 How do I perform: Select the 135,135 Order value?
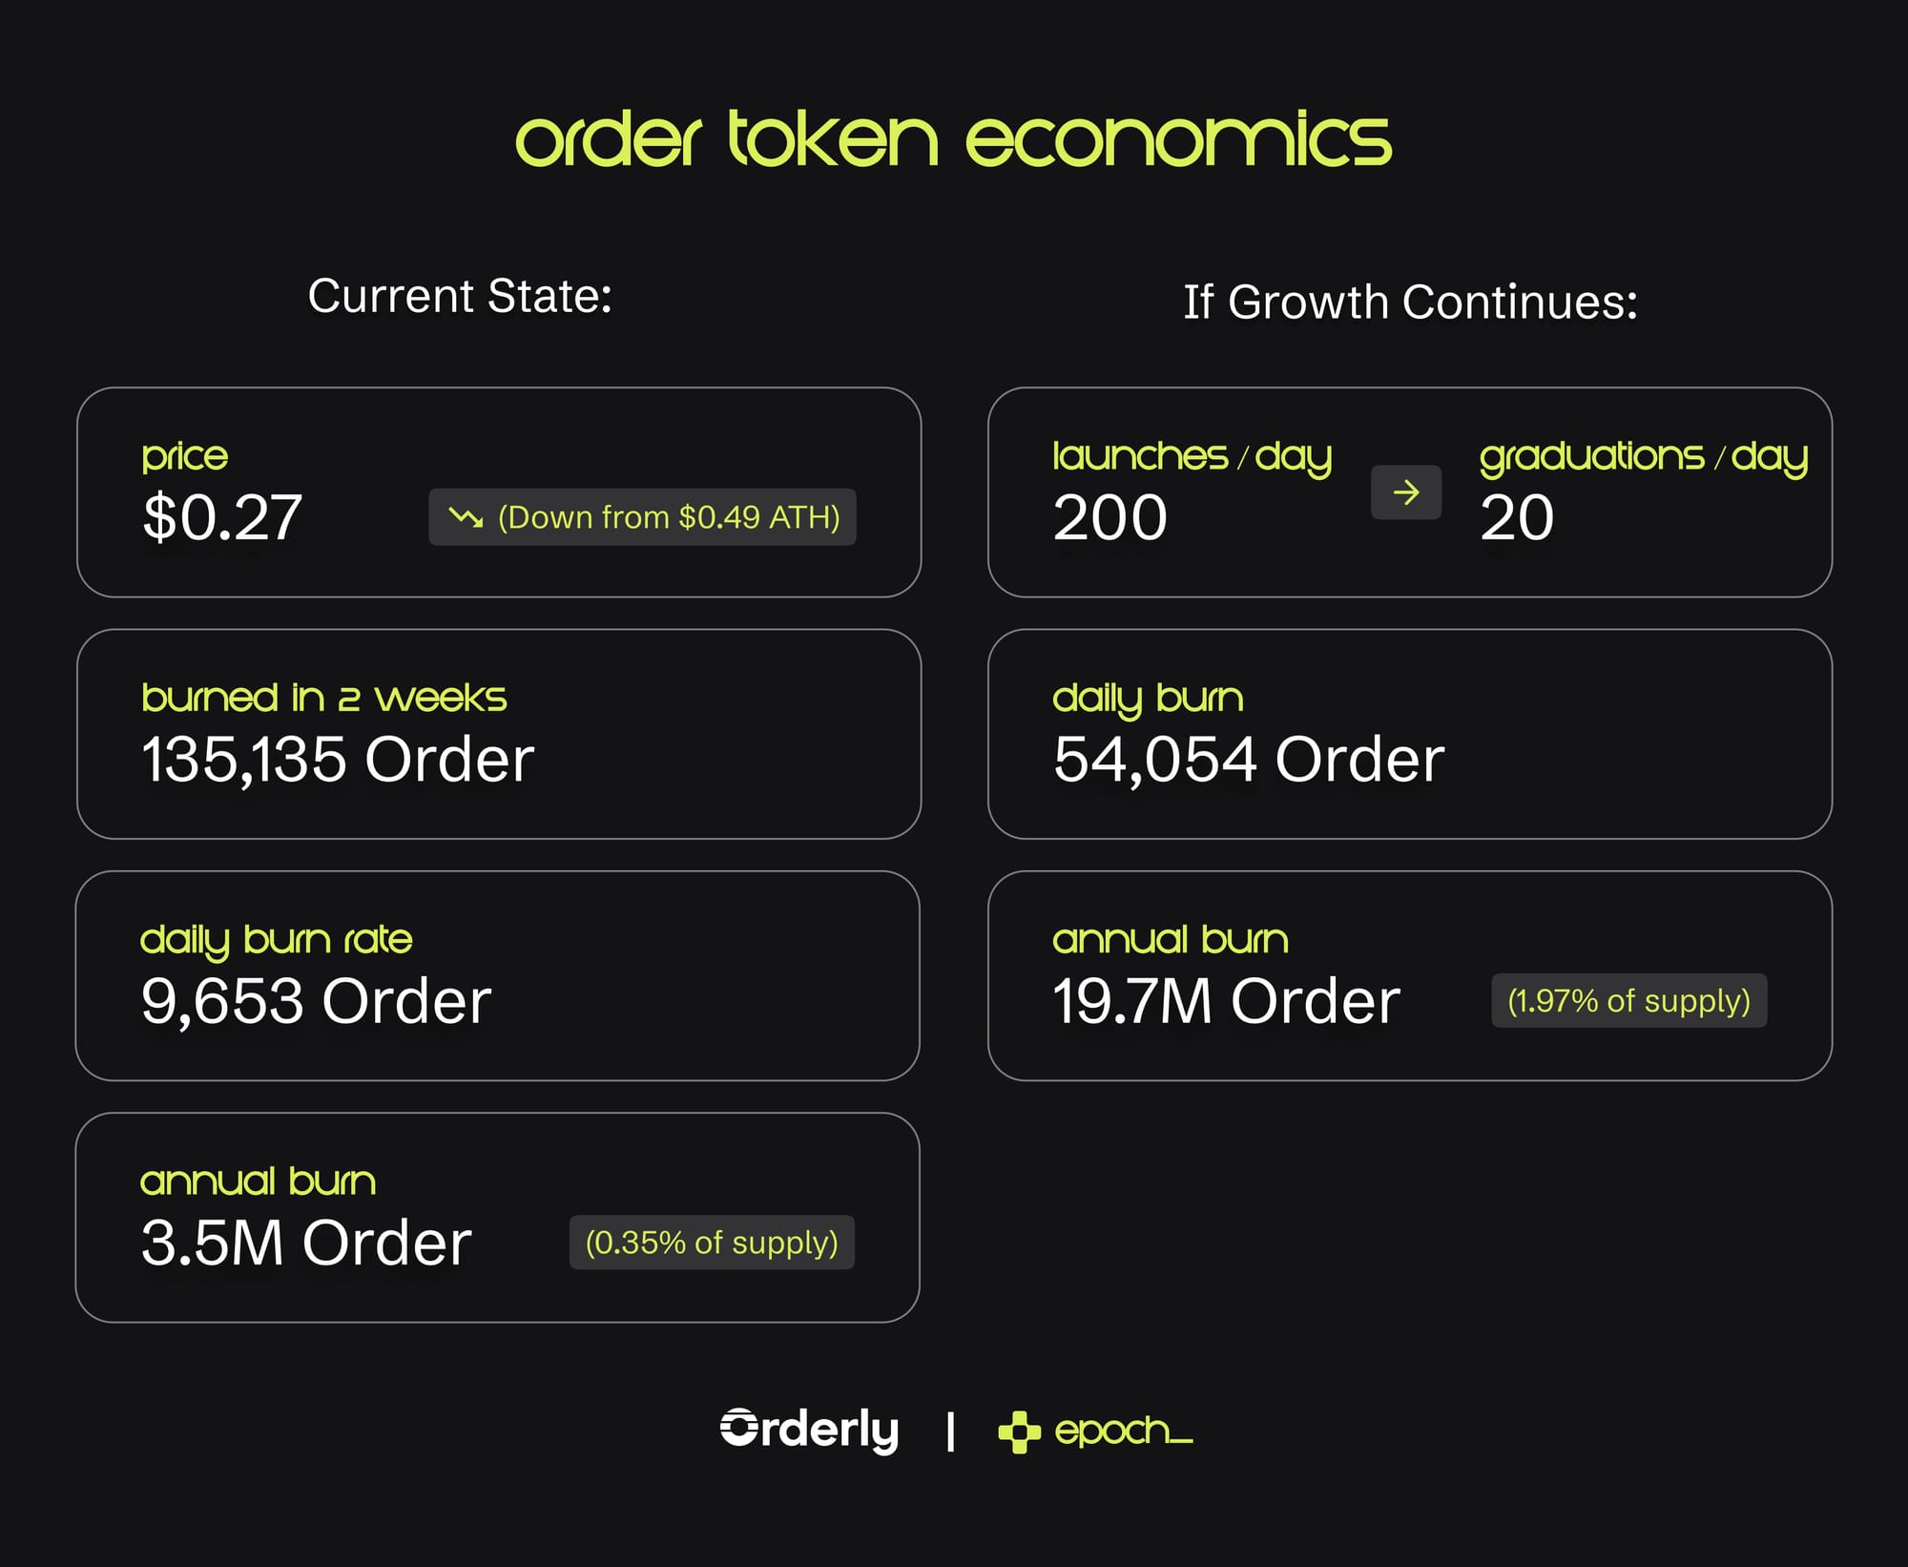[x=338, y=760]
